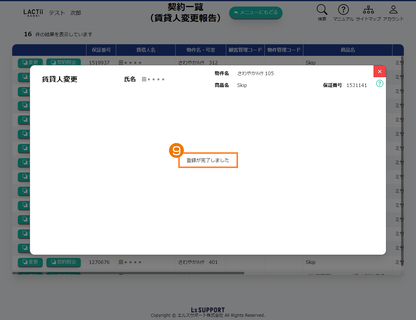Screen dimensions: 416x320
Task: Click the L's SUPPORT footer logo
Action: pos(208,310)
